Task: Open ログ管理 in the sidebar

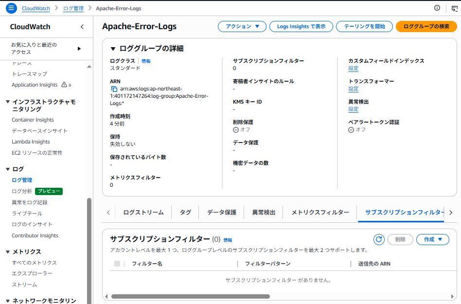Action: pyautogui.click(x=22, y=180)
